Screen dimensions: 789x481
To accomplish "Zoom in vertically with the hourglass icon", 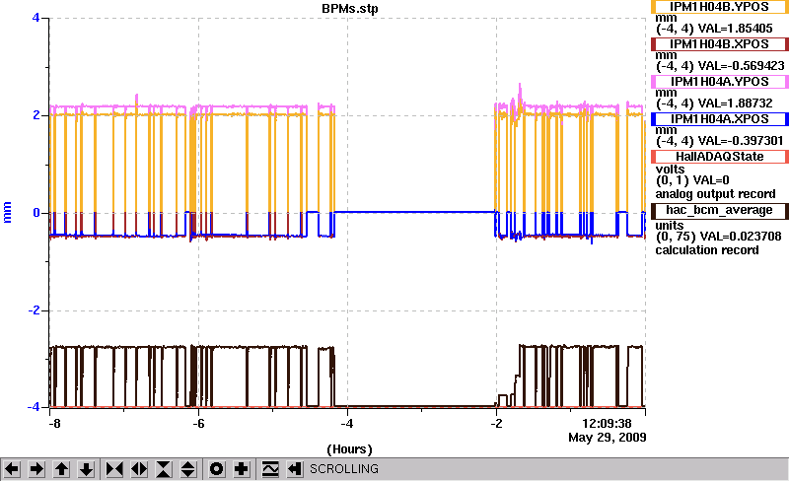I will [164, 469].
